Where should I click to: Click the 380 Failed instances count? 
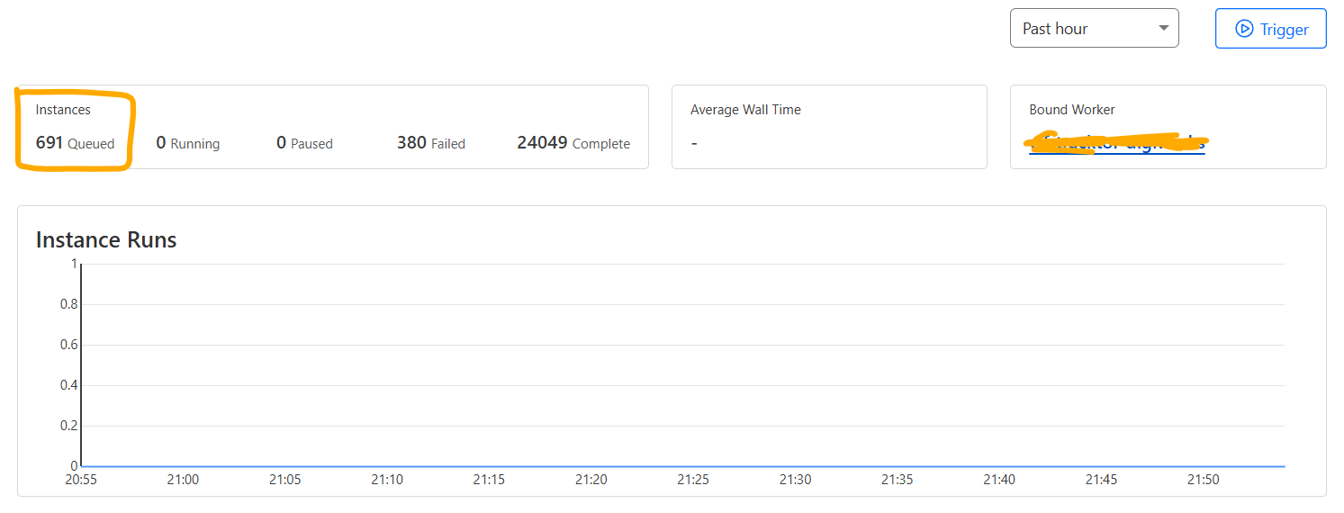[430, 143]
